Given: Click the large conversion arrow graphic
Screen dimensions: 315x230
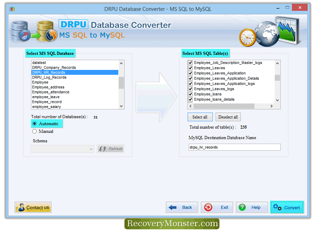Looking at the screenshot, I should (156, 97).
